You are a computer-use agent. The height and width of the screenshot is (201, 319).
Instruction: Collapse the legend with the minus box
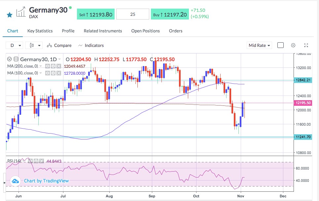coord(16,59)
